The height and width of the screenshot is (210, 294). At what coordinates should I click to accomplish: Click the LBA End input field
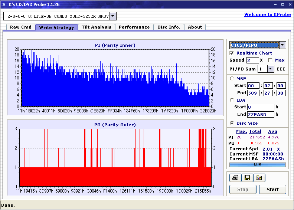pos(261,114)
